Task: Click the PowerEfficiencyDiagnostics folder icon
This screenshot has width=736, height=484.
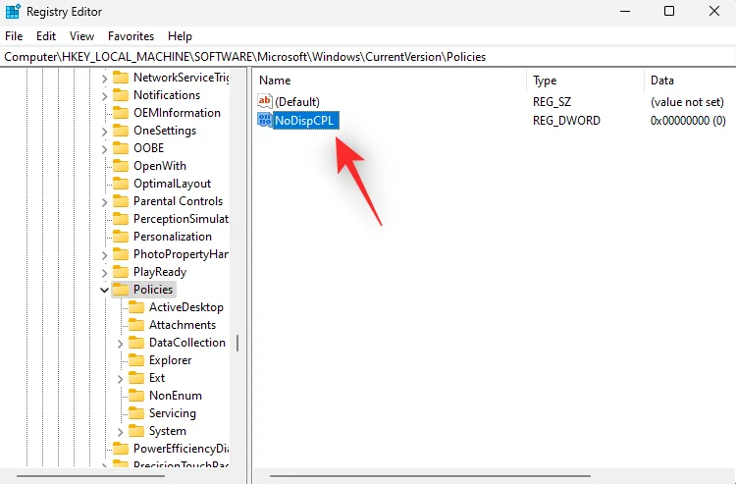Action: 121,449
